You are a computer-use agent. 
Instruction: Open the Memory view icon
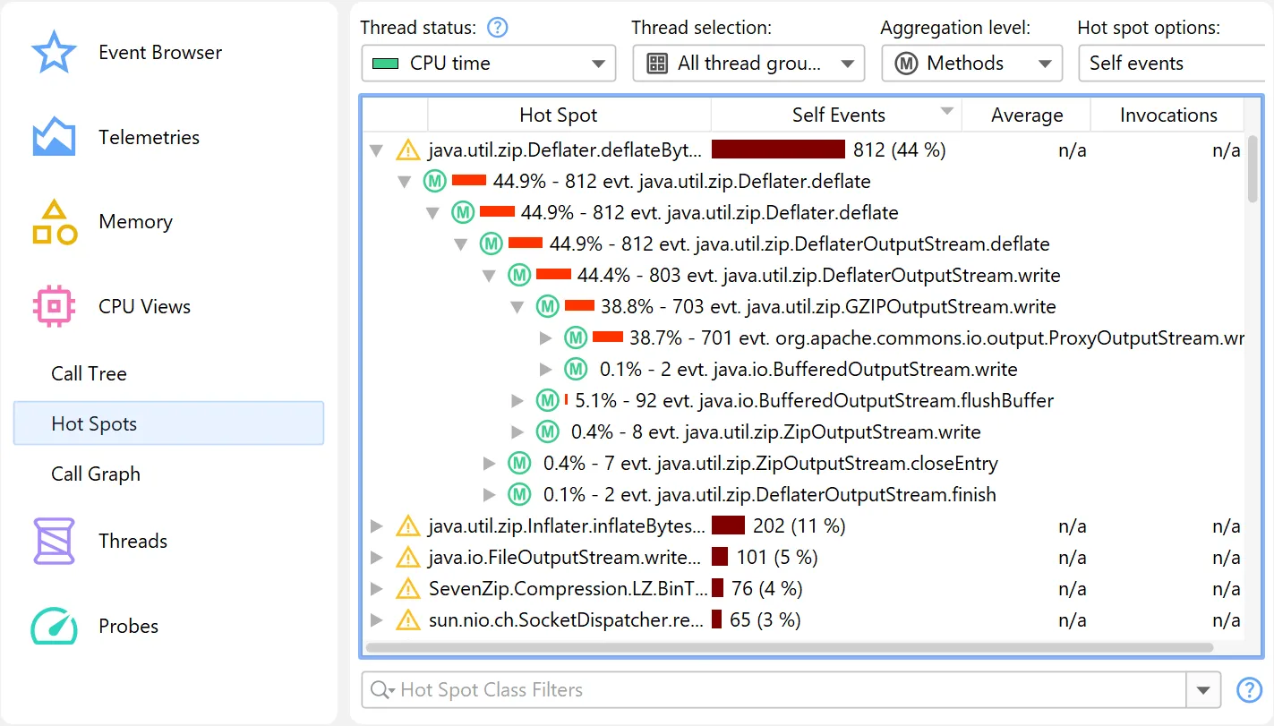(54, 221)
